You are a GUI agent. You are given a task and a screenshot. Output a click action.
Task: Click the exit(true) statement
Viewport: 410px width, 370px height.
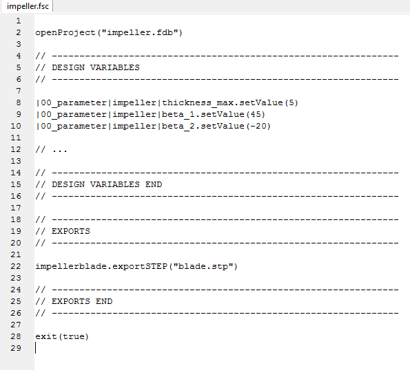(x=62, y=336)
